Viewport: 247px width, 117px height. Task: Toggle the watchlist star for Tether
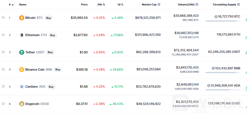3,52
